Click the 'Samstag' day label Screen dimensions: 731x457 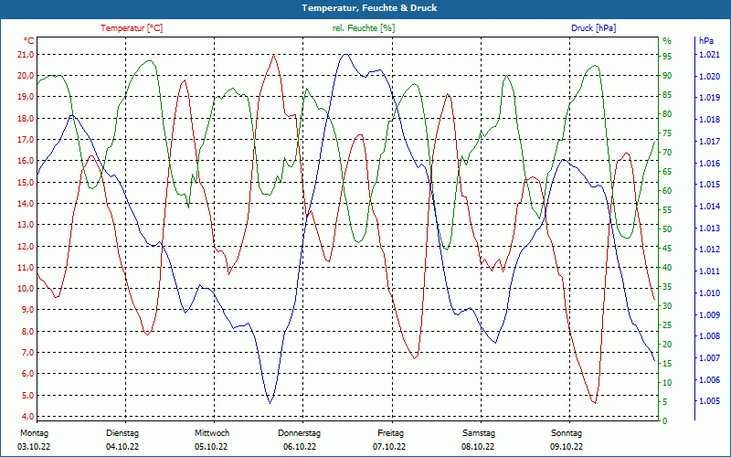click(479, 433)
